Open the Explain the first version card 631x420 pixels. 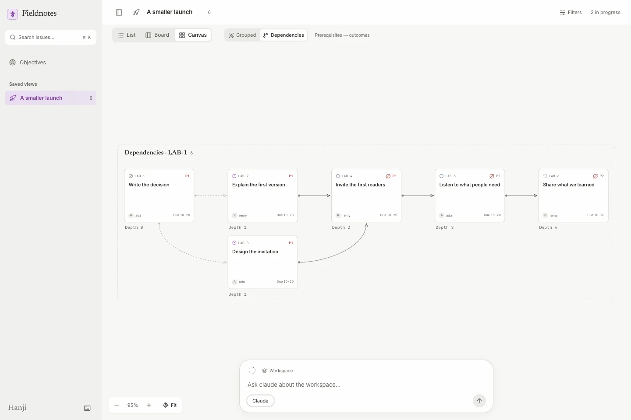tap(262, 196)
